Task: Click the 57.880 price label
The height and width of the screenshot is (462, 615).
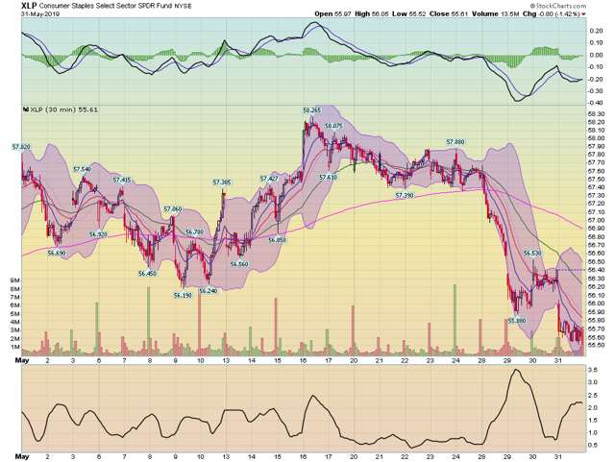Action: point(455,142)
